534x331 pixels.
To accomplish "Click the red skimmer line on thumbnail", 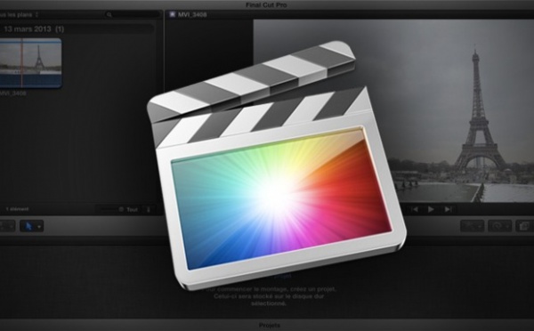I will coord(21,62).
